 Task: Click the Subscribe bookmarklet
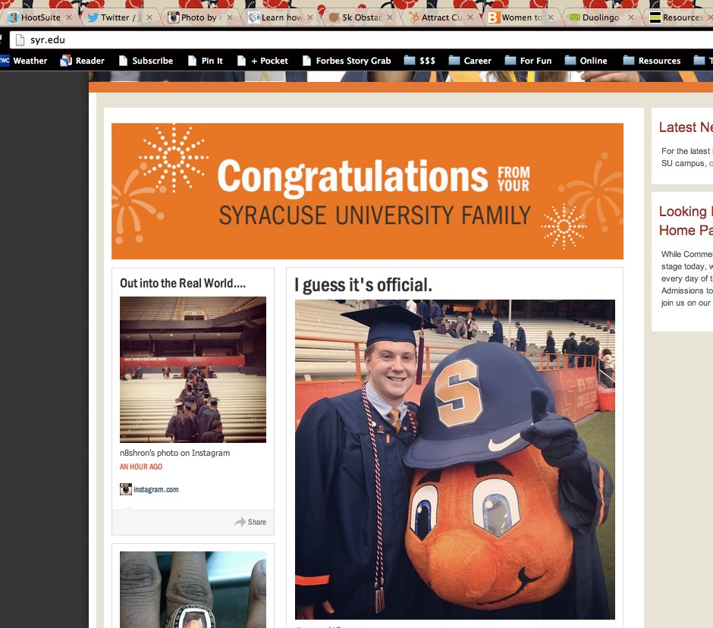tap(146, 61)
